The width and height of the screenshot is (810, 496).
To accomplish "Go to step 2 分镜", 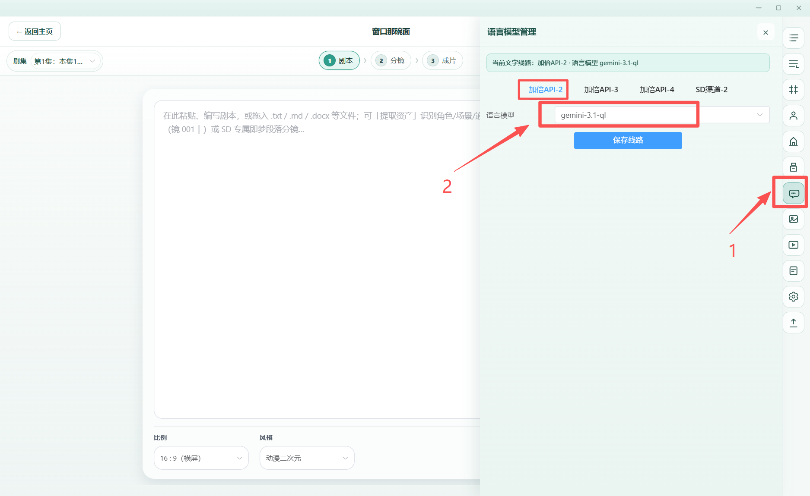I will [391, 61].
